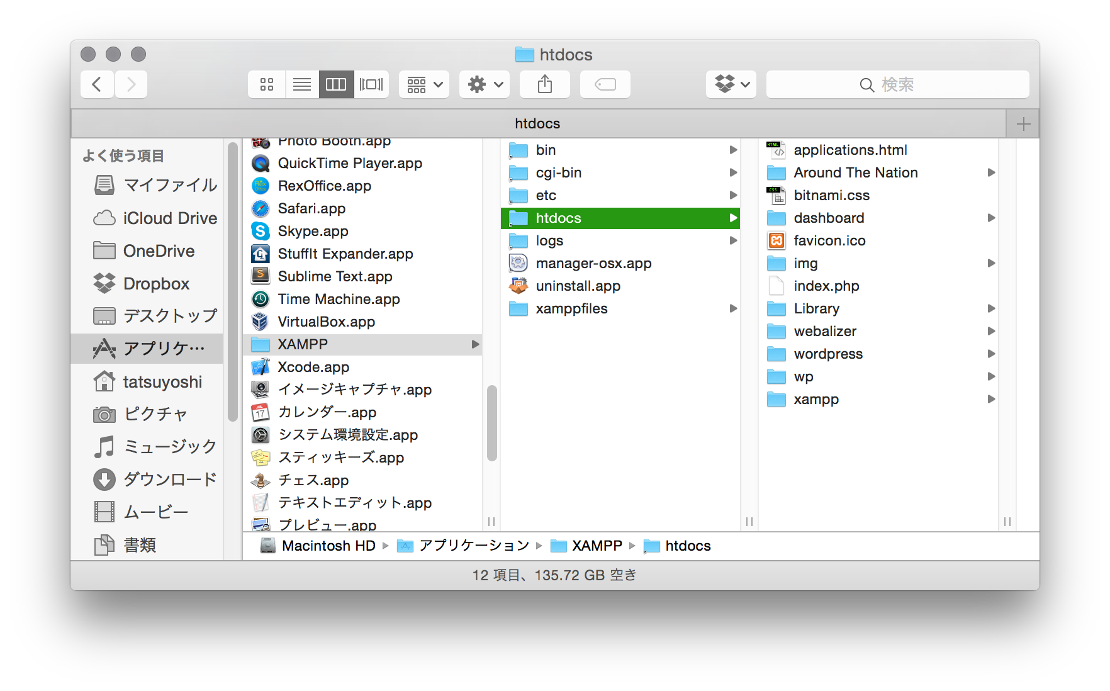This screenshot has width=1110, height=691.
Task: Select the webalizer folder
Action: tap(878, 331)
